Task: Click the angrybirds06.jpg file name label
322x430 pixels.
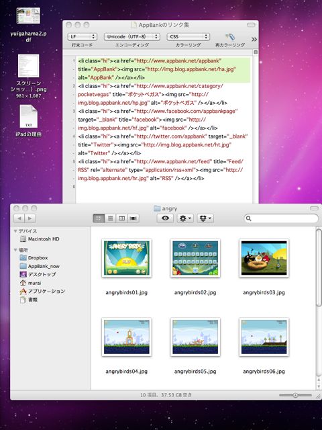Action: (x=264, y=372)
